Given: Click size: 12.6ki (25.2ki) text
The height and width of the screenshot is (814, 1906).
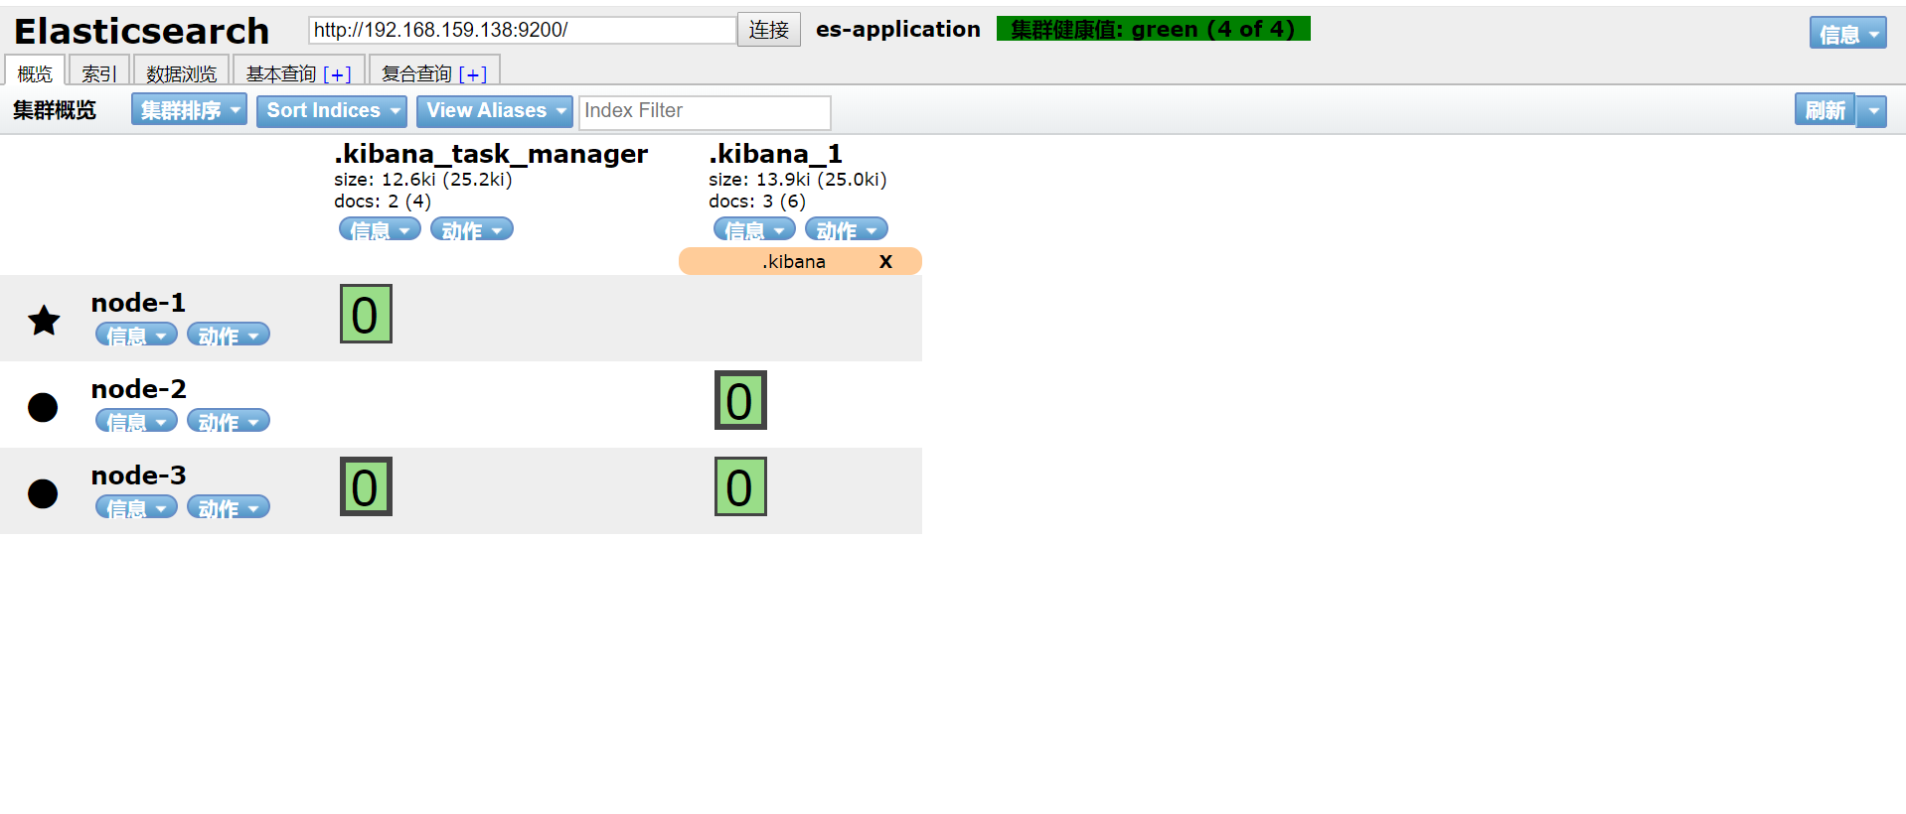Looking at the screenshot, I should click(x=423, y=180).
